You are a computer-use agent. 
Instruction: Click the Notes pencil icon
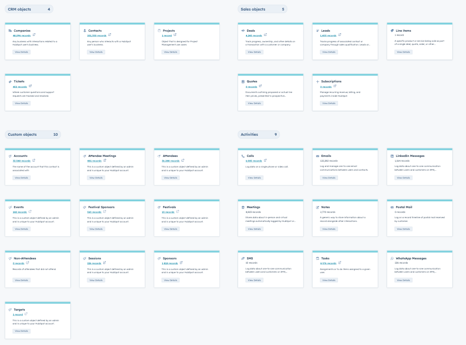(x=318, y=207)
